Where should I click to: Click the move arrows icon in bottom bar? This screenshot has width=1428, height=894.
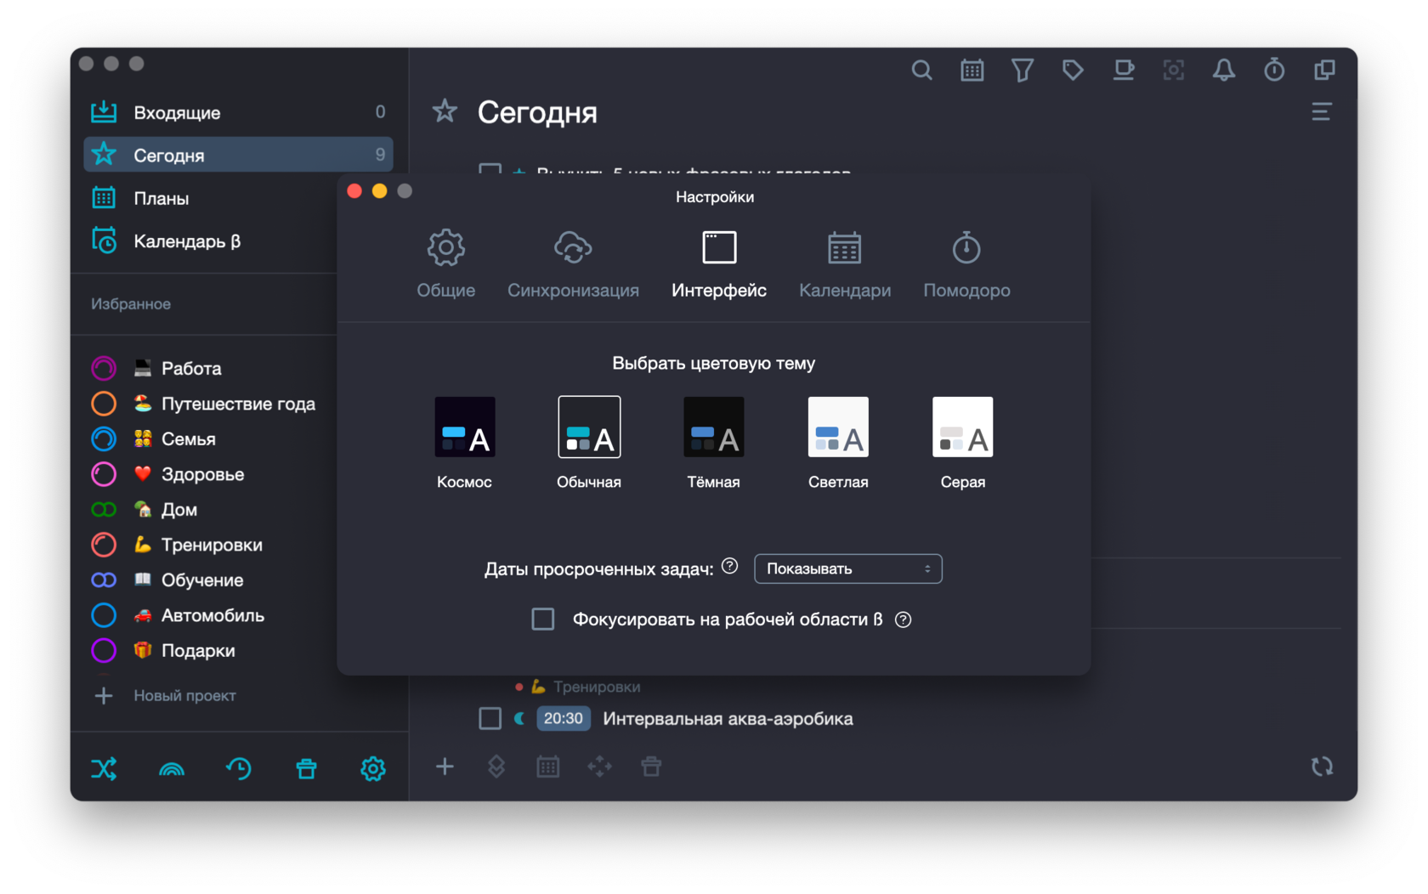[599, 767]
